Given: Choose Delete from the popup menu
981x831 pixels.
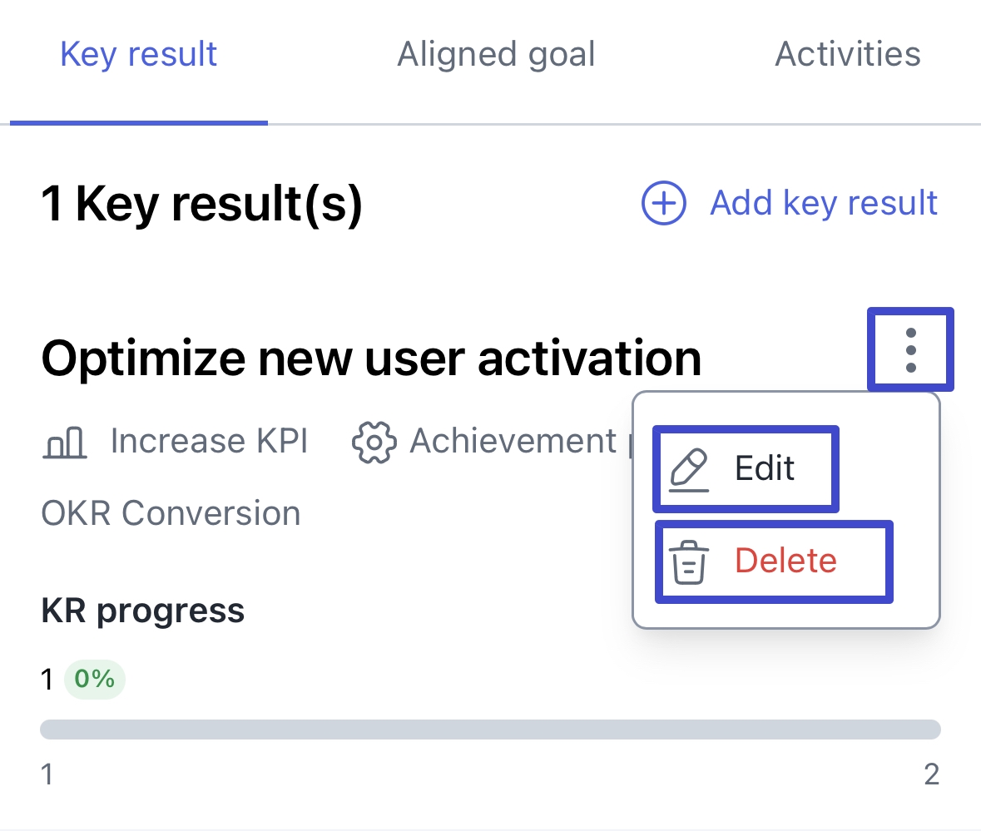Looking at the screenshot, I should (x=774, y=561).
